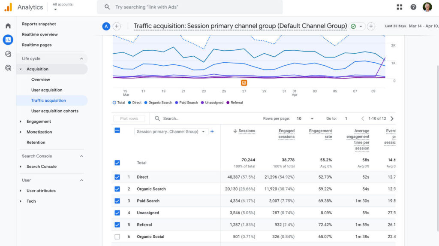Click the Go to page number field
This screenshot has height=246, width=439.
point(346,118)
